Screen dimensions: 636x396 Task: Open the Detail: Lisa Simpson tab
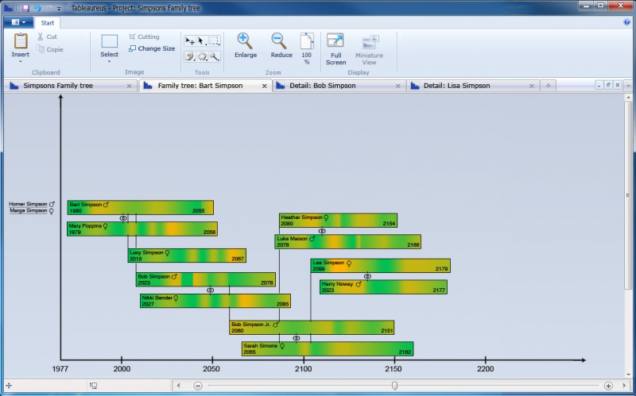click(456, 86)
